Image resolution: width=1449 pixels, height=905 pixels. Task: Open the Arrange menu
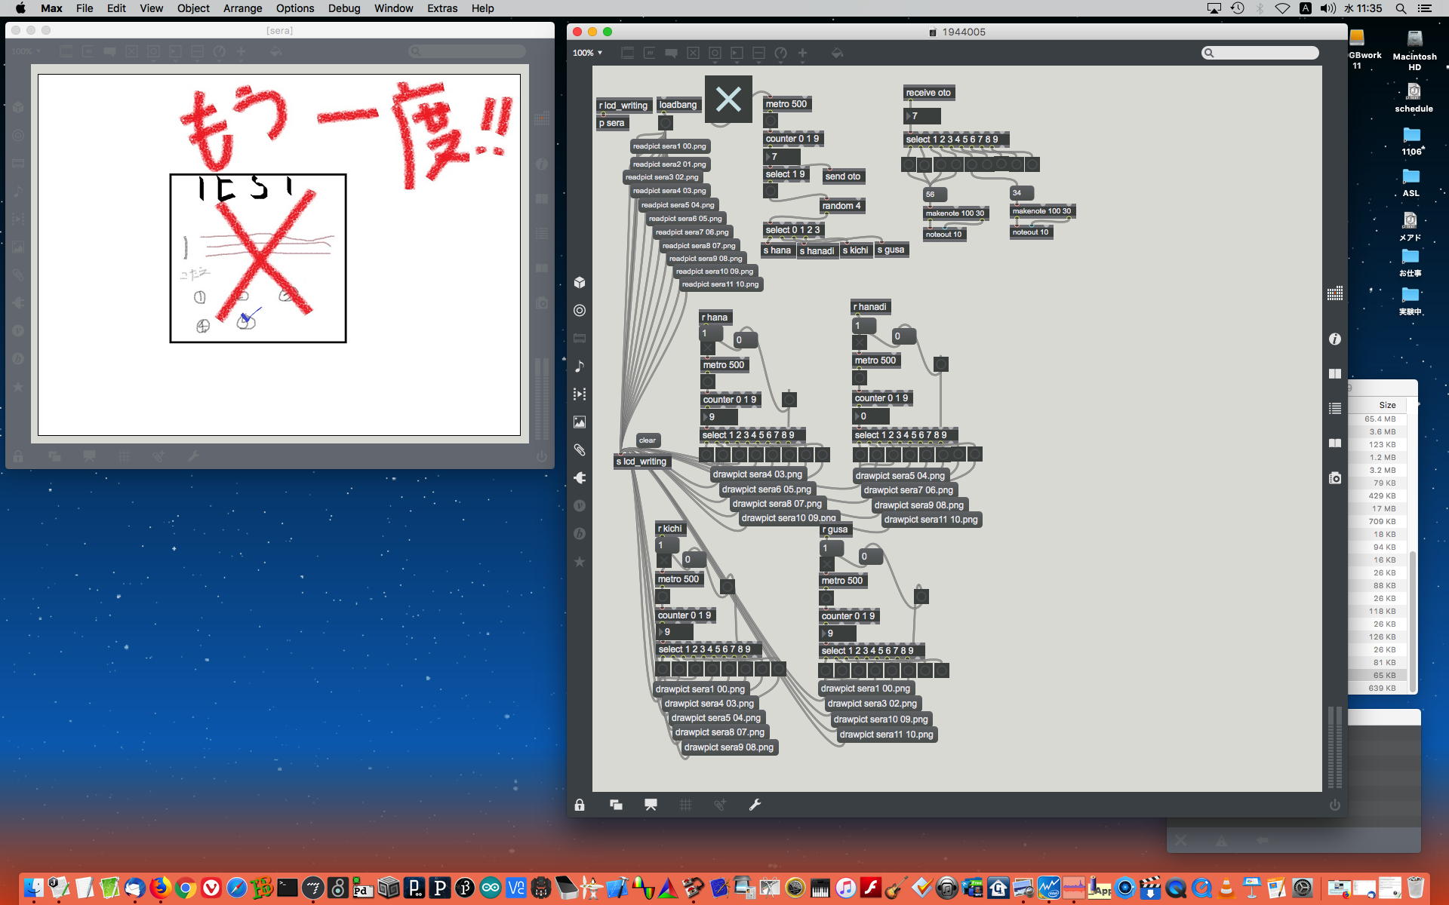[242, 8]
